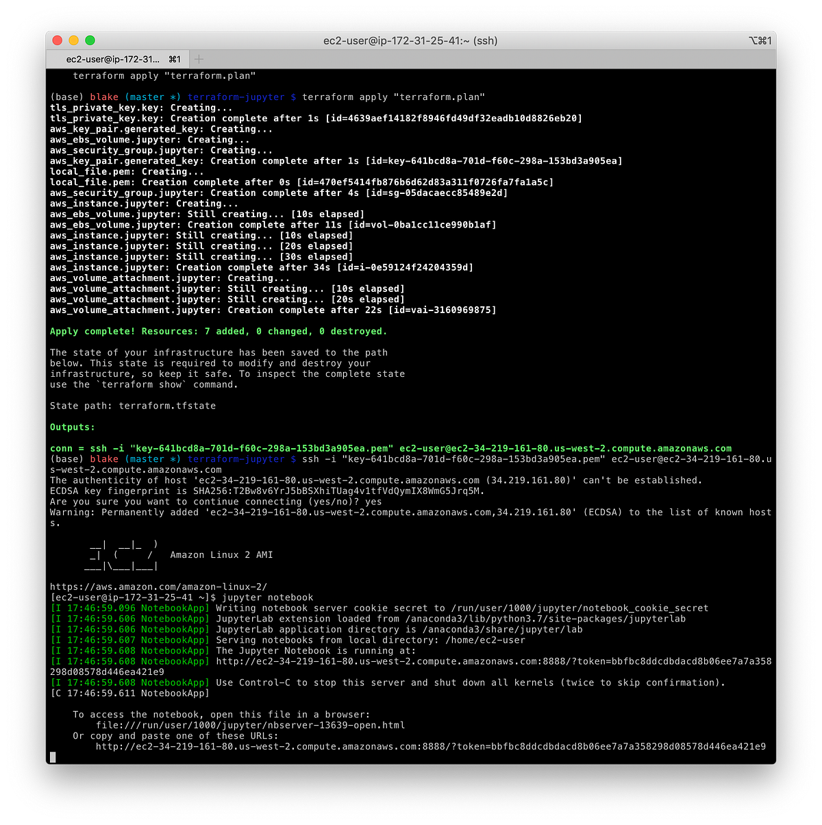Click 'JupyterLab application directory is' log line
Screen dimensions: 822x825
click(316, 629)
